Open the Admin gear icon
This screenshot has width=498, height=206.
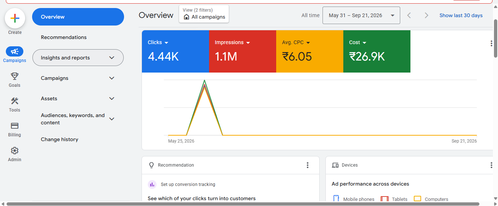click(x=15, y=151)
